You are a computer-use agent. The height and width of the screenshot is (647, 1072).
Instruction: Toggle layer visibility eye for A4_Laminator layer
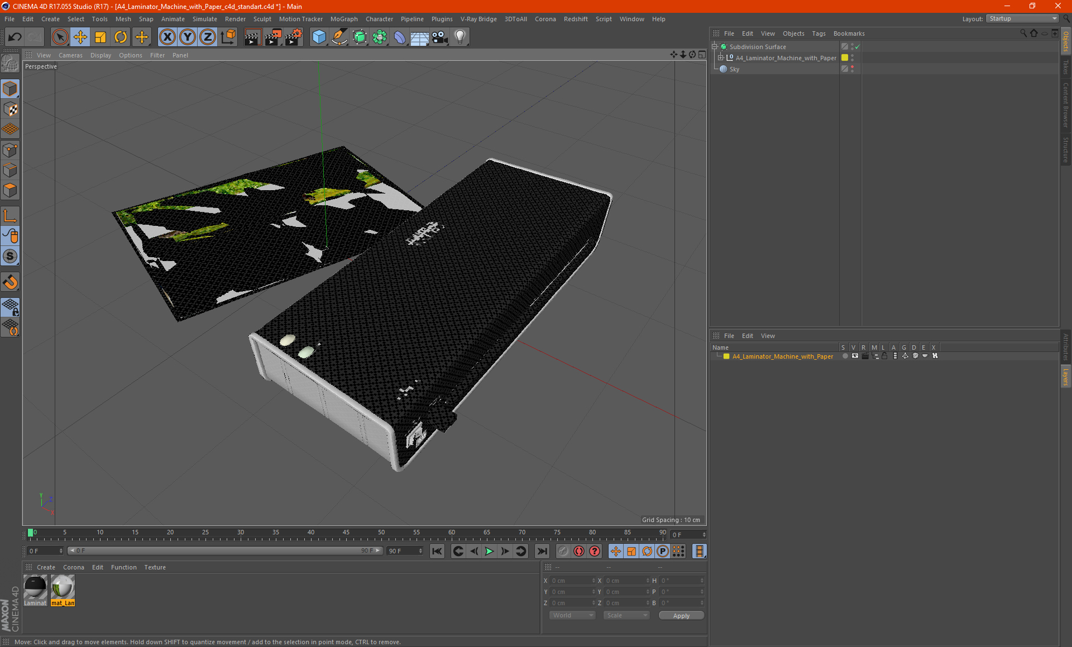pyautogui.click(x=855, y=356)
